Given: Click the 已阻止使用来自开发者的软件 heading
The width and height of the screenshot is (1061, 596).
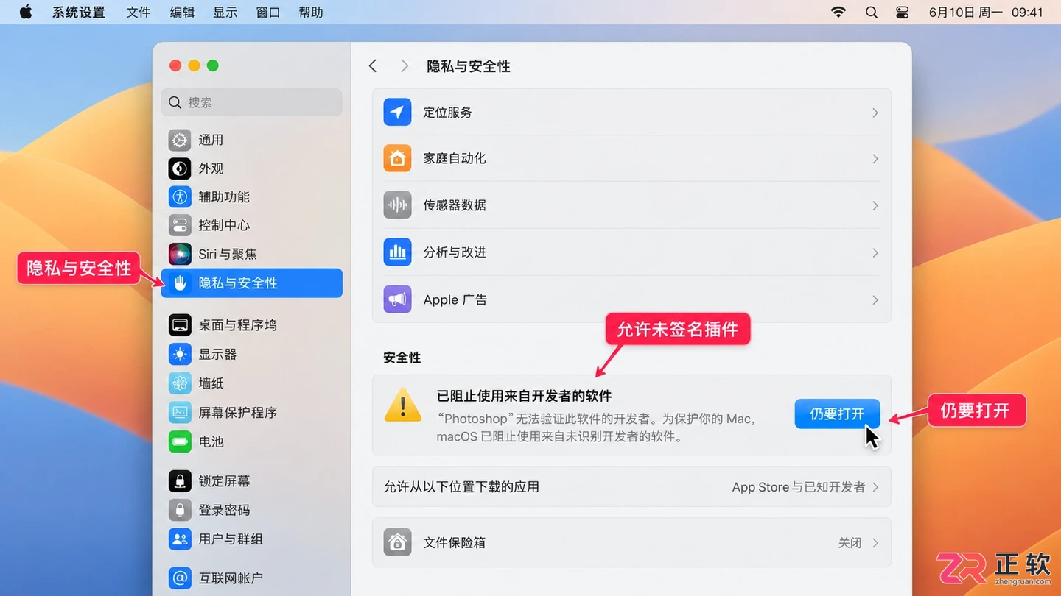Looking at the screenshot, I should click(525, 396).
